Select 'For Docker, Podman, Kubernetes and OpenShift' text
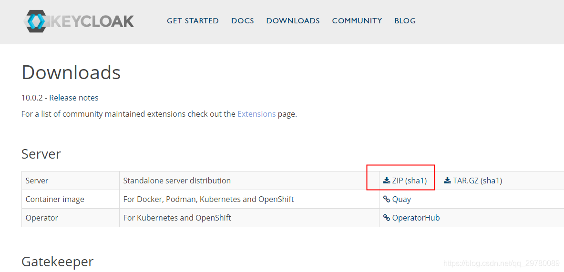Viewport: 564px width, 272px height. pos(209,199)
